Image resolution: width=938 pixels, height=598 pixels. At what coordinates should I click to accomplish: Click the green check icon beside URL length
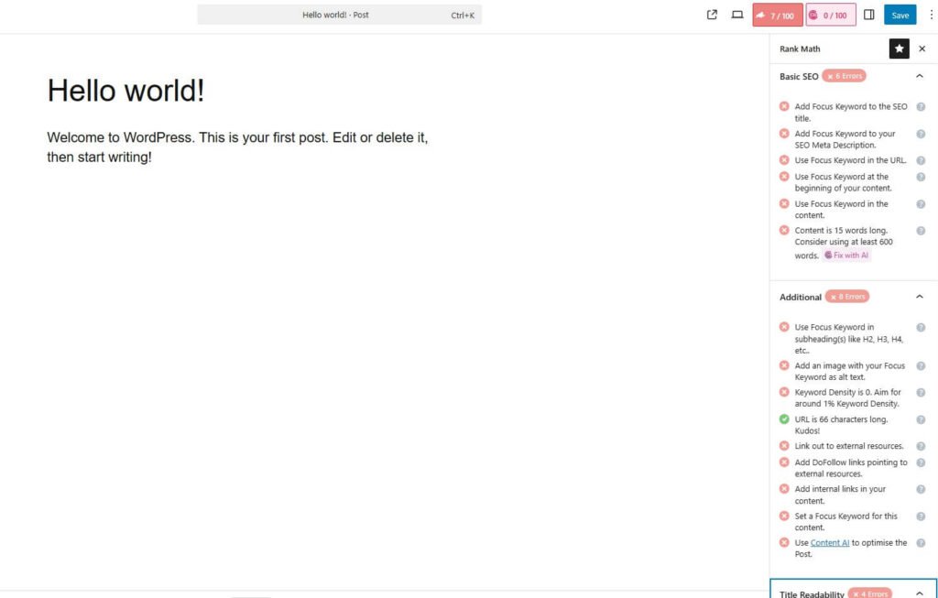[x=784, y=419]
